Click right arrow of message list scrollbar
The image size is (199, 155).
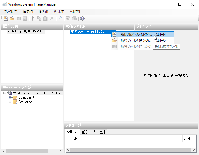pos(194,150)
